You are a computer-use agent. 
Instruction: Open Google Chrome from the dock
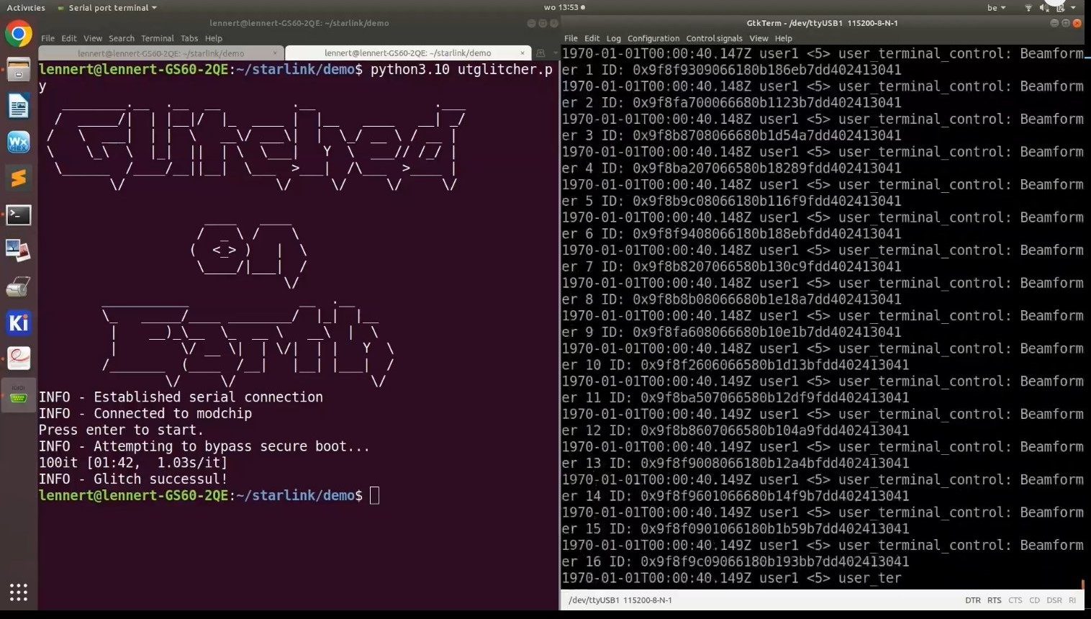(19, 35)
